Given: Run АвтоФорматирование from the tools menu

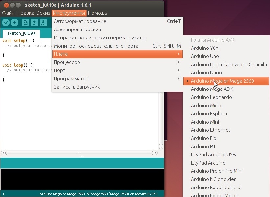Looking at the screenshot, I should click(x=80, y=21).
